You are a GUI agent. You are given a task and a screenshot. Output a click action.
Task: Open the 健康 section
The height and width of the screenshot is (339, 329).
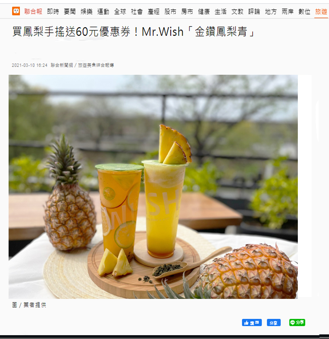coord(204,11)
